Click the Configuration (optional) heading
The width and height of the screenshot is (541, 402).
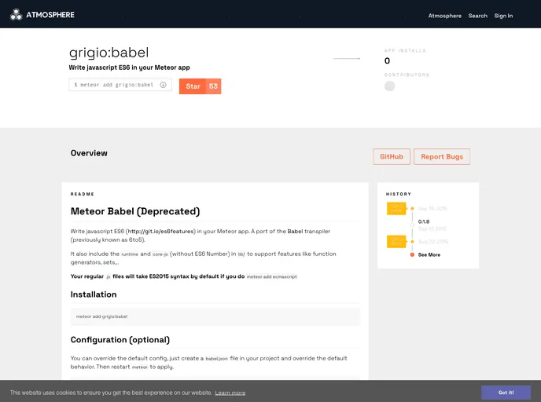pyautogui.click(x=120, y=340)
